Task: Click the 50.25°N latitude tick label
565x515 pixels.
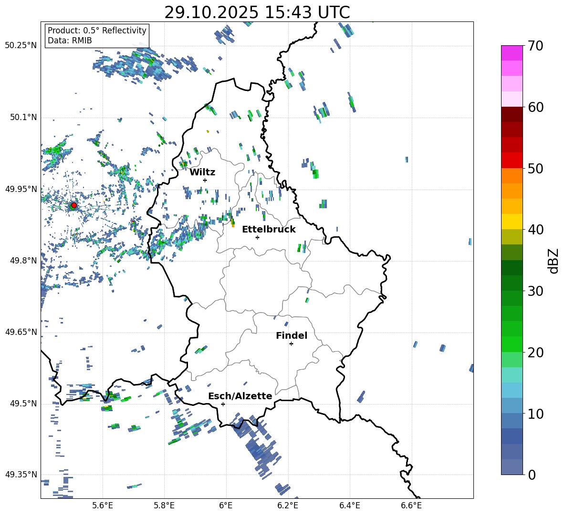Action: 21,46
